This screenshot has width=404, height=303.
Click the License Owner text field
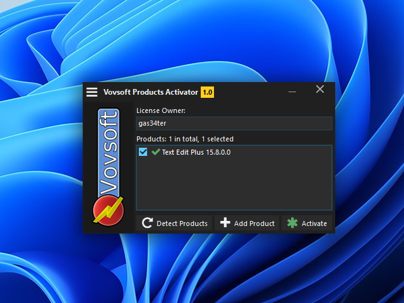pos(234,124)
